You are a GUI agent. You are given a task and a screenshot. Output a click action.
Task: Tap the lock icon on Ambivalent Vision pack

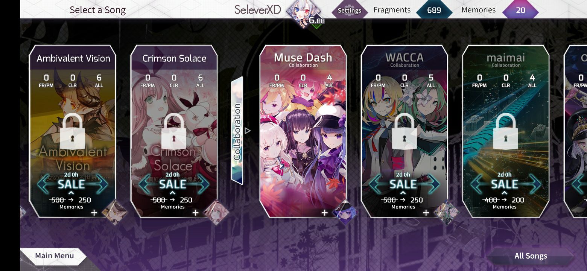(73, 130)
